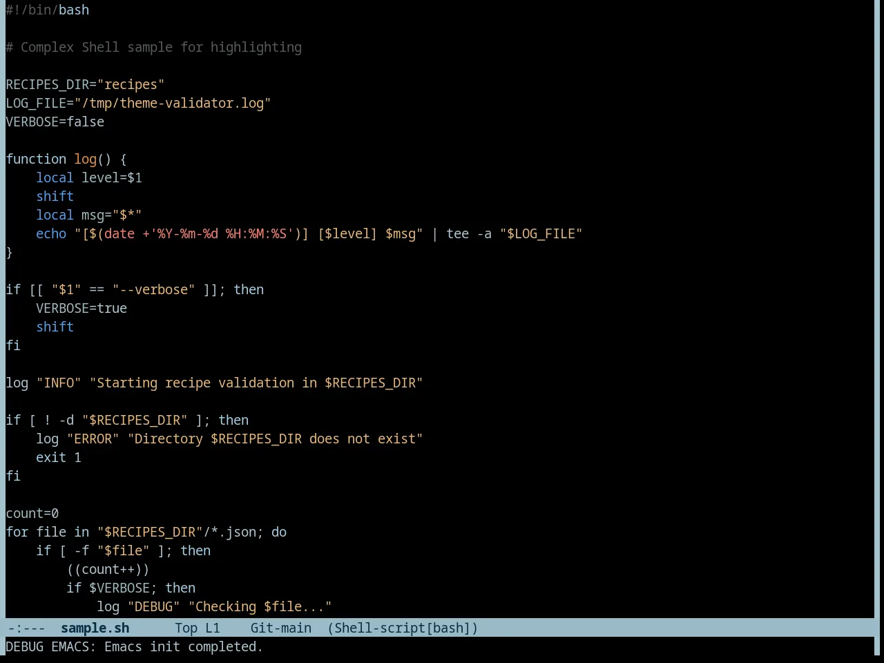The width and height of the screenshot is (884, 663).
Task: Click "Directory $RECIPES_DIR does not exist" string
Action: click(x=275, y=439)
